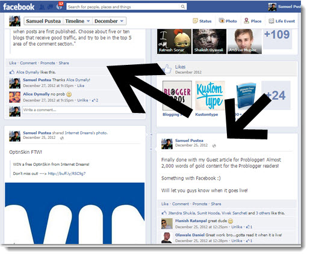
Task: Unlike Olawale Daniel's comment
Action: pos(237,241)
